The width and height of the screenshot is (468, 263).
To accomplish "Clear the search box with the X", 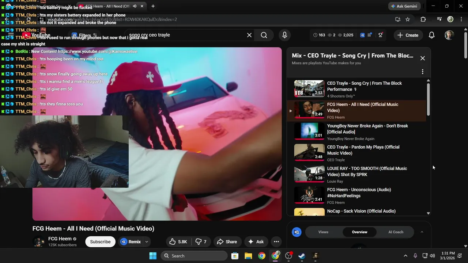I will pyautogui.click(x=249, y=35).
